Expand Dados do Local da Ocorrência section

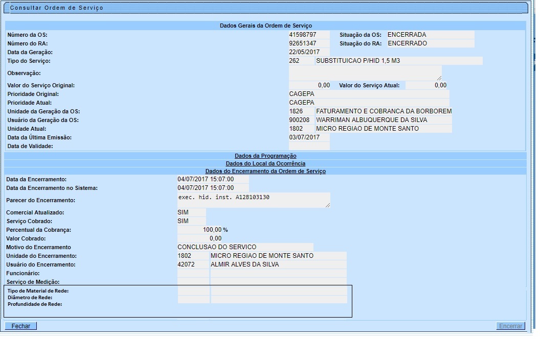pos(265,163)
